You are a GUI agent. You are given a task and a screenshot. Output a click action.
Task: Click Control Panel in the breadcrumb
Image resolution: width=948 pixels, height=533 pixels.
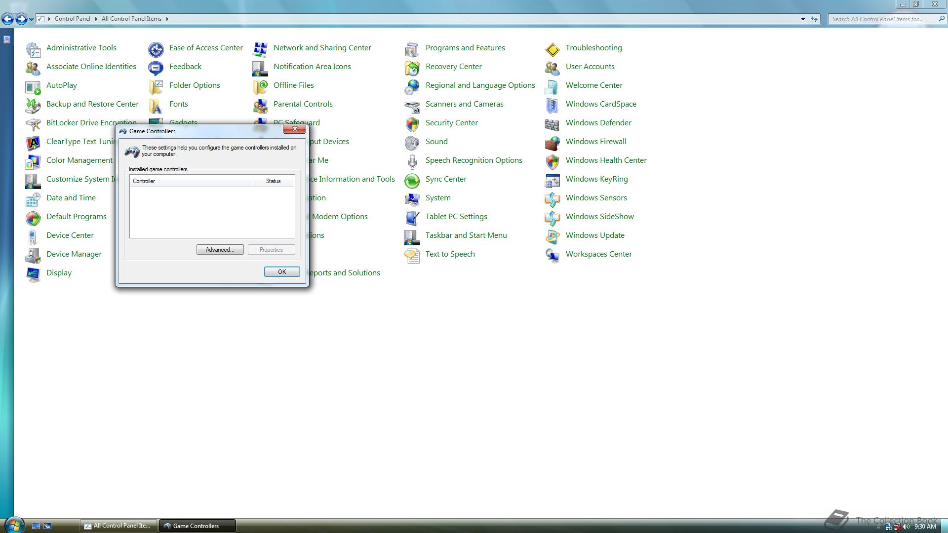[x=73, y=19]
